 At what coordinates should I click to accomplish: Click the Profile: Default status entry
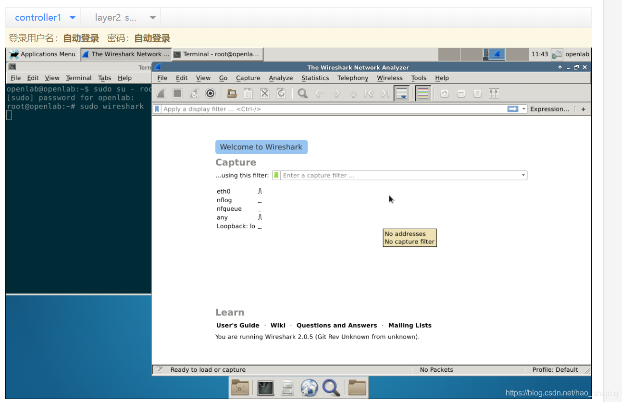[555, 370]
